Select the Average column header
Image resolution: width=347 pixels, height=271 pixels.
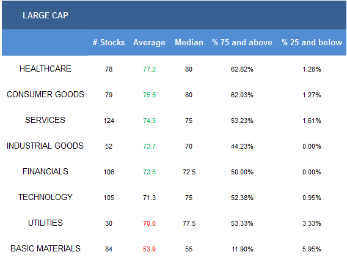pyautogui.click(x=149, y=42)
